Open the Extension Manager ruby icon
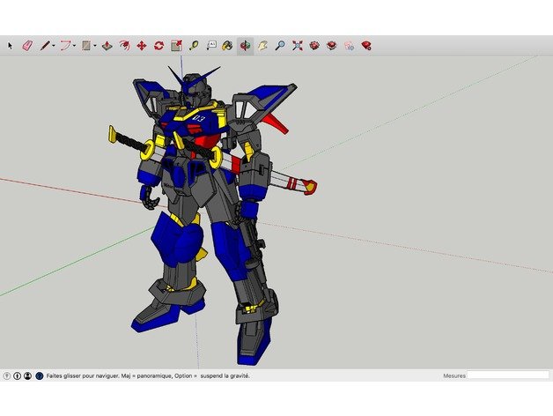Viewport: 553px width, 416px height. [x=365, y=45]
